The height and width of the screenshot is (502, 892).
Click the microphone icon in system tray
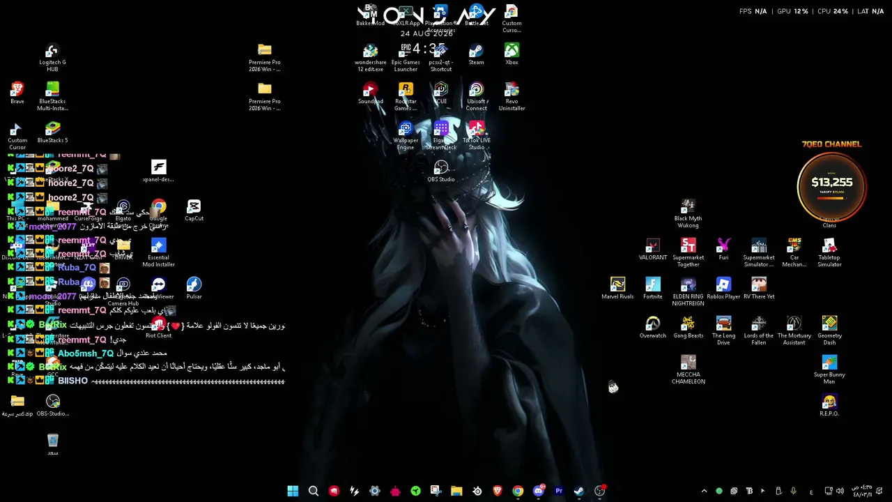pyautogui.click(x=793, y=491)
